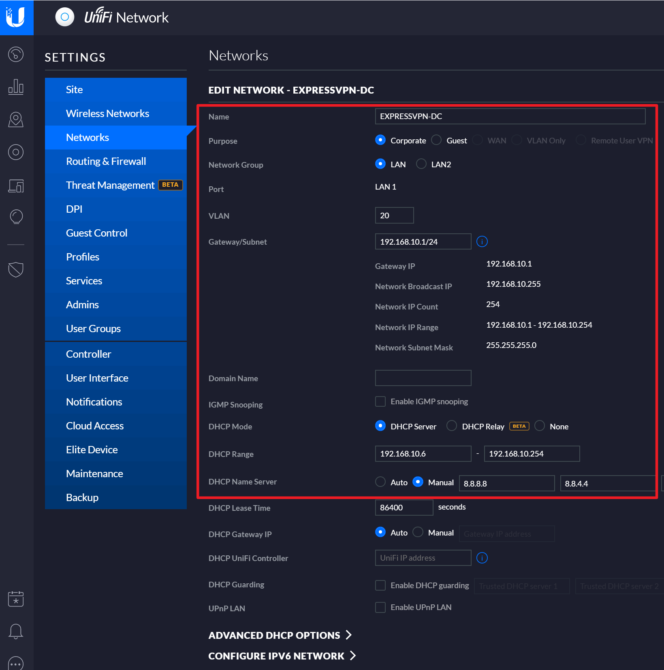Open the Backup settings page
Image resolution: width=664 pixels, height=670 pixels.
(x=82, y=497)
